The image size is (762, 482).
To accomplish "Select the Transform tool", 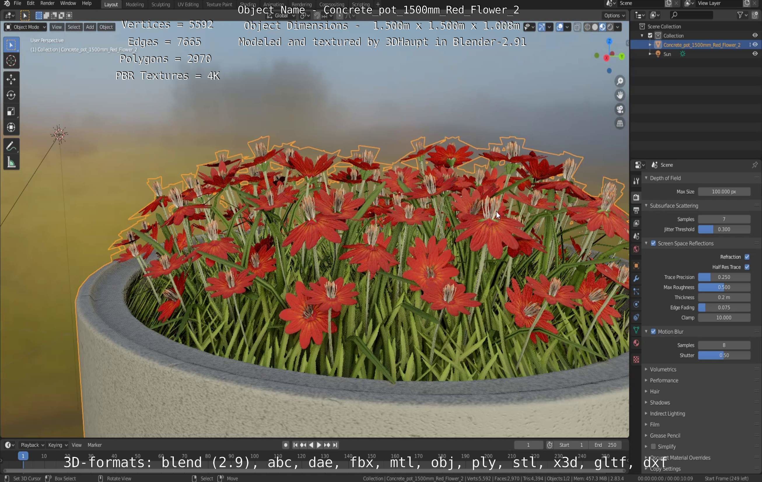I will pyautogui.click(x=11, y=127).
